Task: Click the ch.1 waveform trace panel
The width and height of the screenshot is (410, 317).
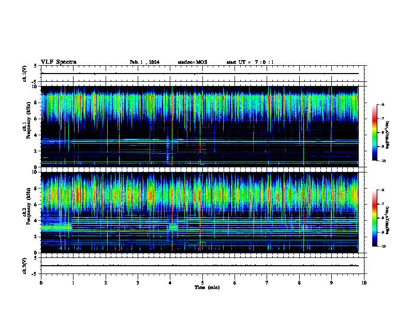Action: [x=202, y=74]
